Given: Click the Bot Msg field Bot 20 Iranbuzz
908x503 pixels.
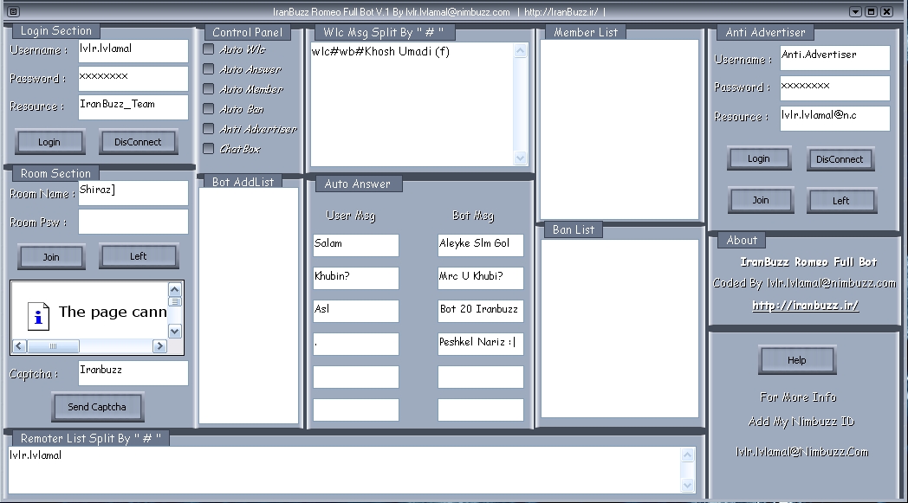Looking at the screenshot, I should click(x=481, y=312).
